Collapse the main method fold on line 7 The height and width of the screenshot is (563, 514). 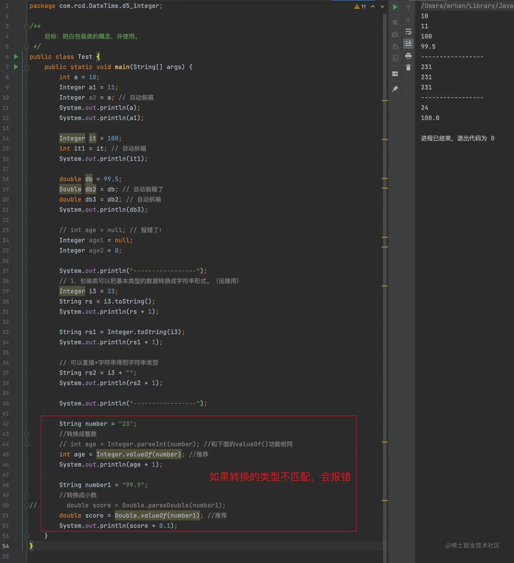tap(27, 67)
